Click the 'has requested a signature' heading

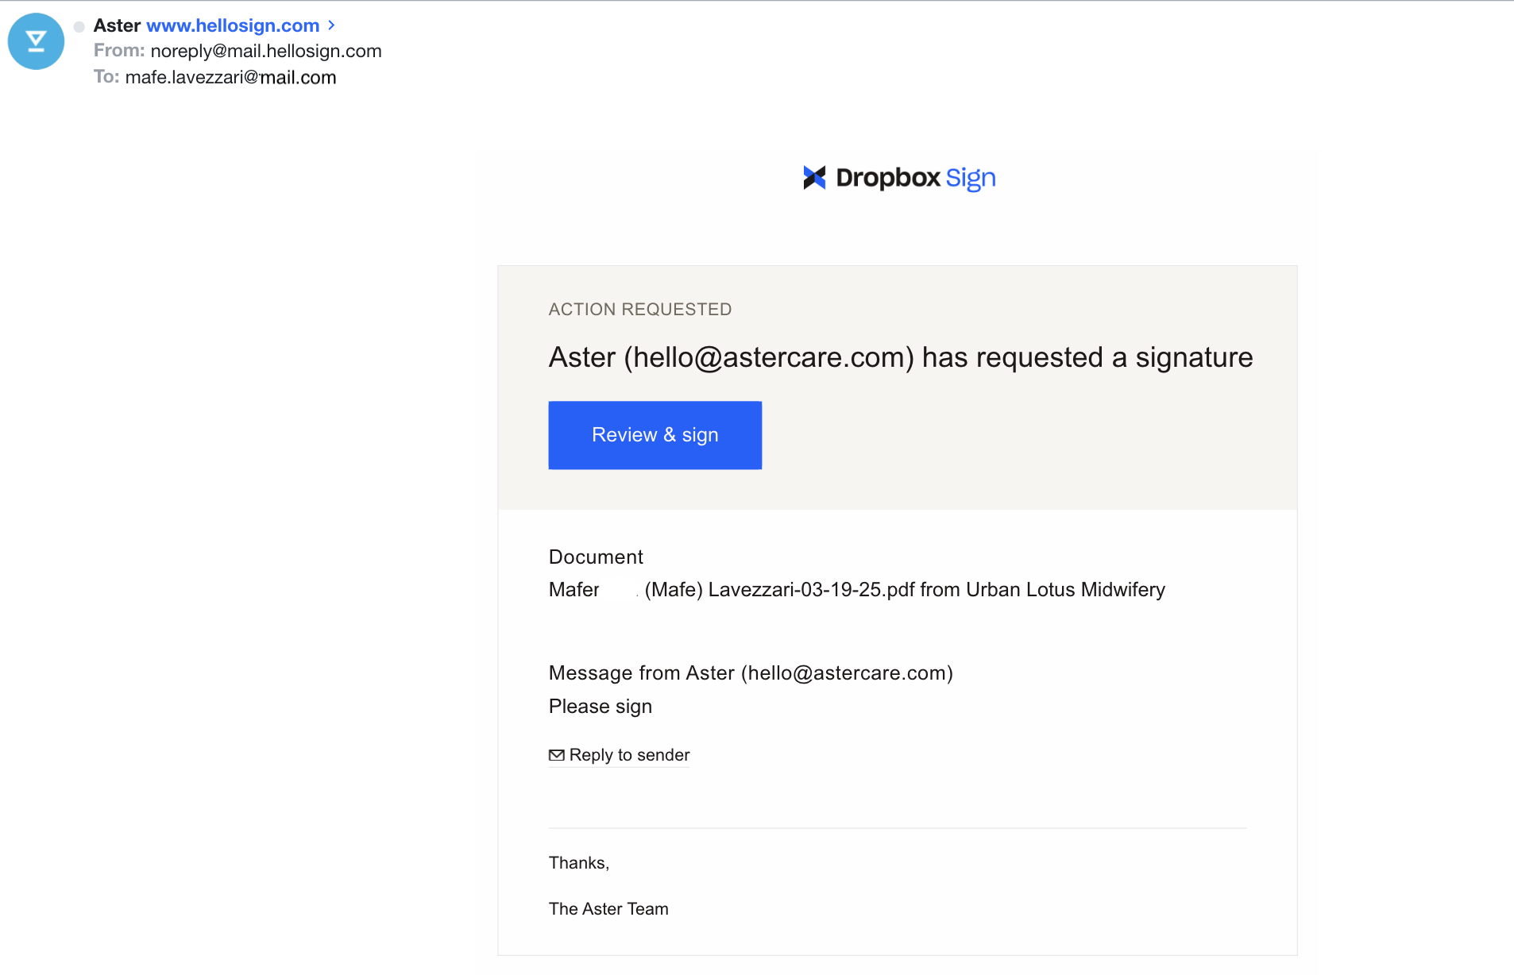[x=901, y=357]
